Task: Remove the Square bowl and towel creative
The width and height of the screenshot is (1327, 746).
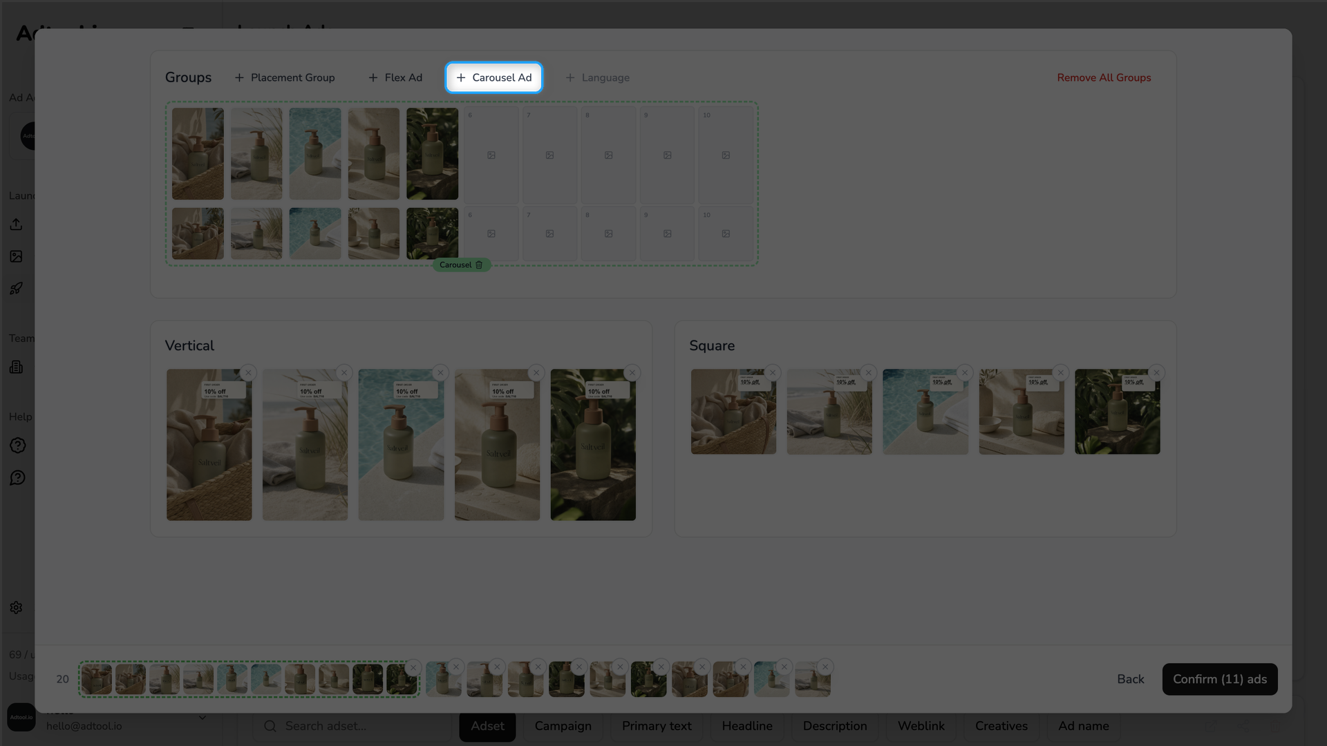Action: tap(1061, 373)
